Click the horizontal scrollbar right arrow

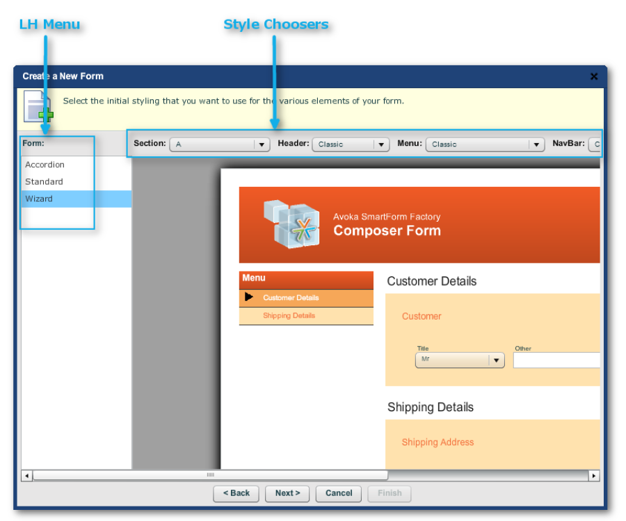point(594,476)
